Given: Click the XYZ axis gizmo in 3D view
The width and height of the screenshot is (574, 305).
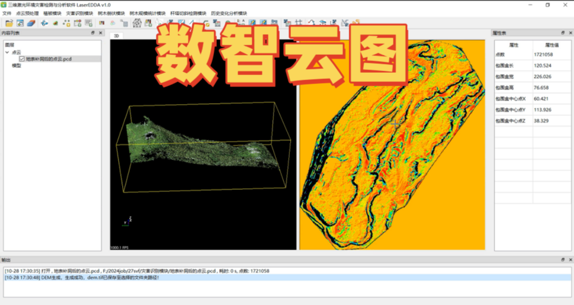Looking at the screenshot, I should tap(127, 221).
